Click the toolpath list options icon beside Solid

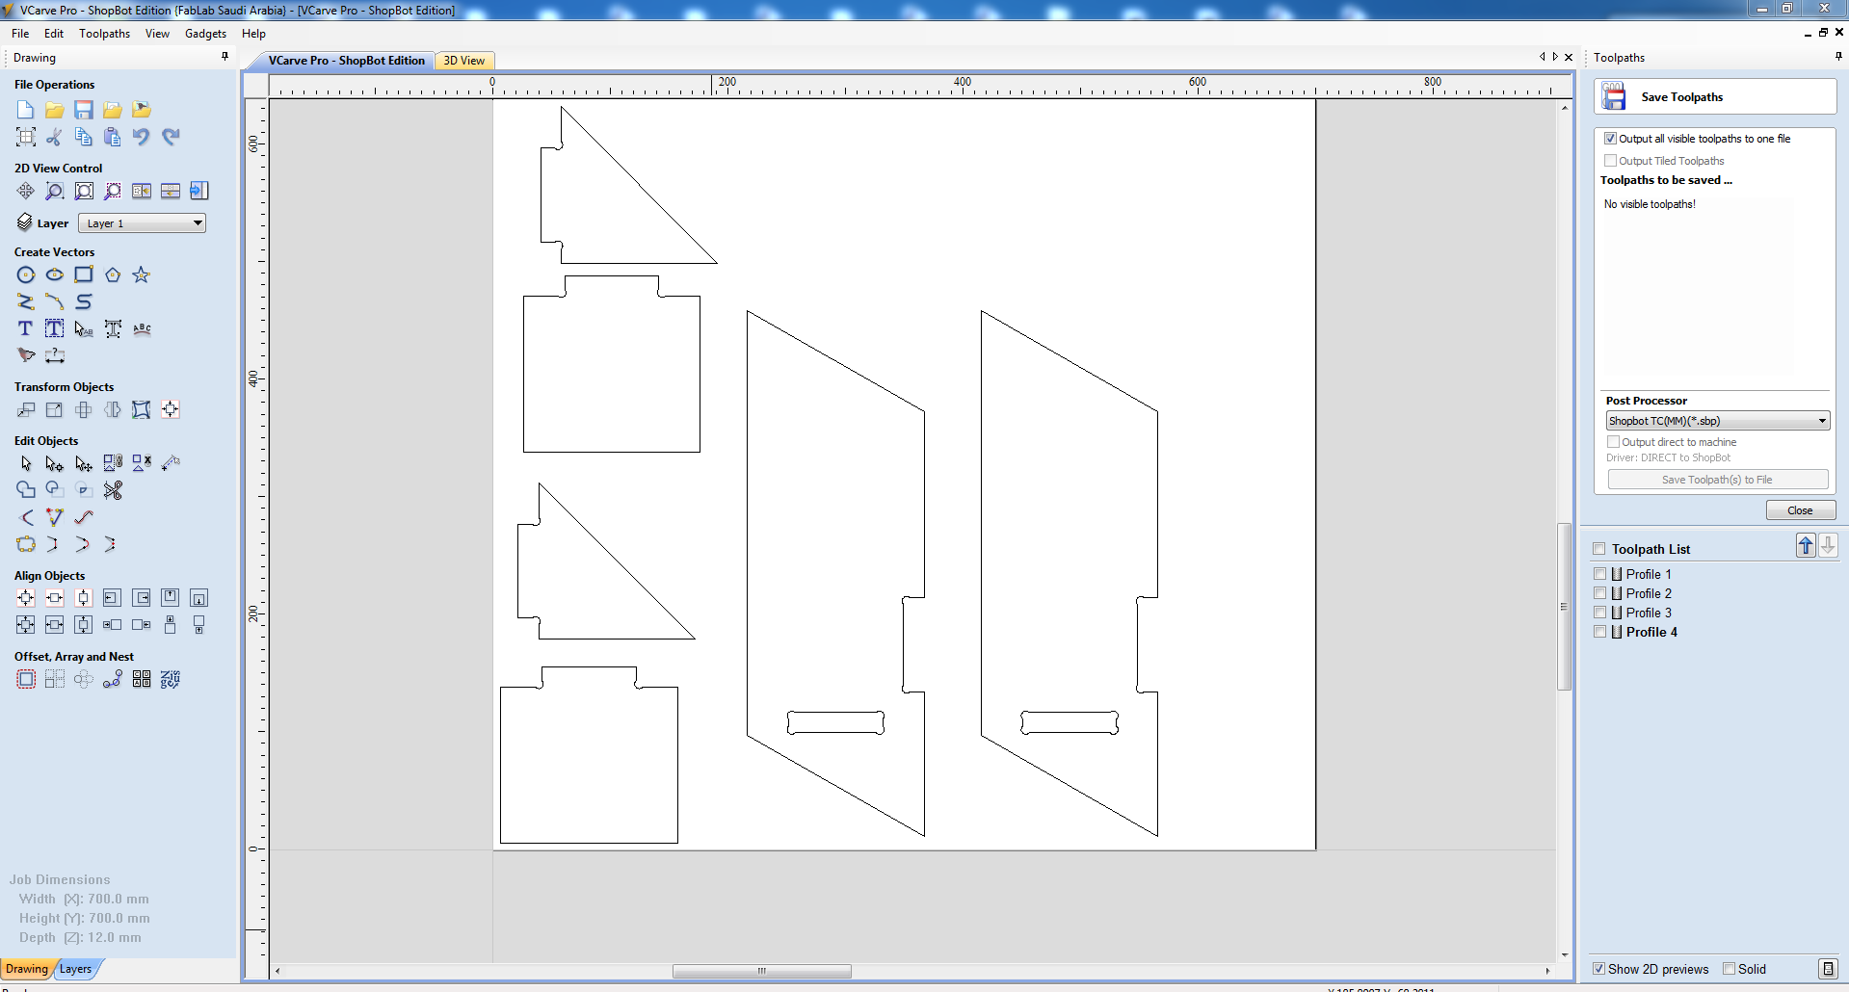(x=1828, y=969)
